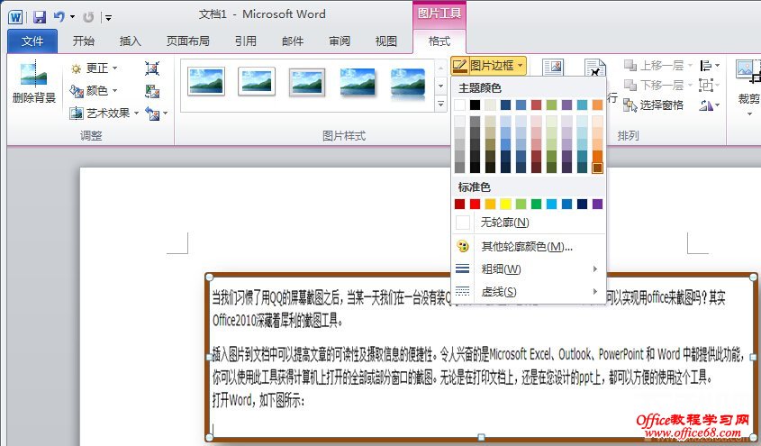This screenshot has width=761, height=446.
Task: Expand the 粗细 (Weight) submenu
Action: 527,269
